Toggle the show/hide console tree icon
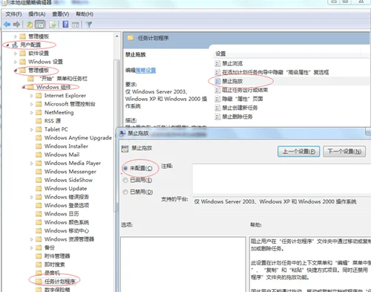Image resolution: width=371 pixels, height=292 pixels. point(40,25)
